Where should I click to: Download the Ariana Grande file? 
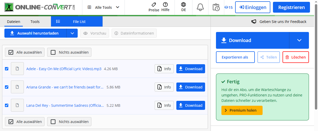point(191,87)
